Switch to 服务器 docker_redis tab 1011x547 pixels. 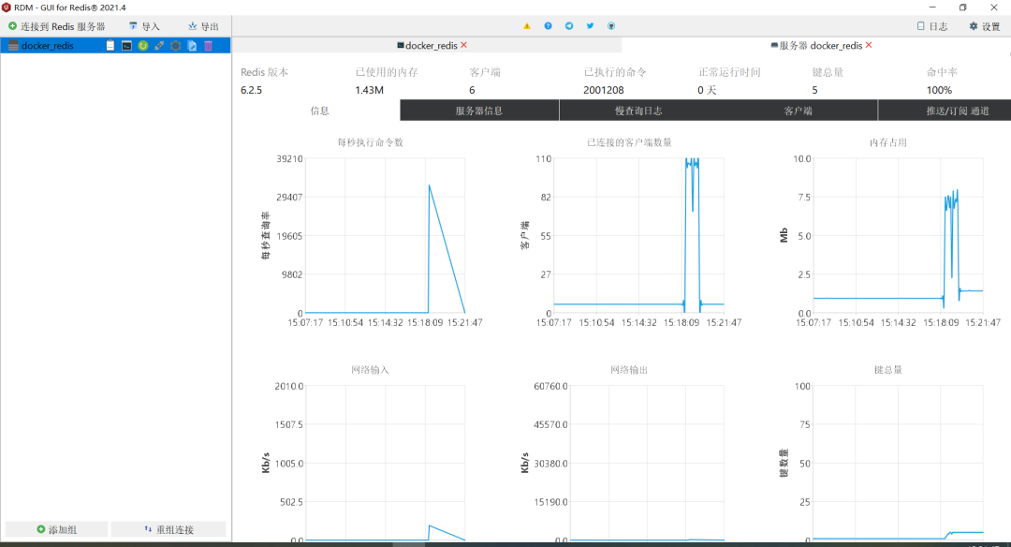click(x=816, y=46)
